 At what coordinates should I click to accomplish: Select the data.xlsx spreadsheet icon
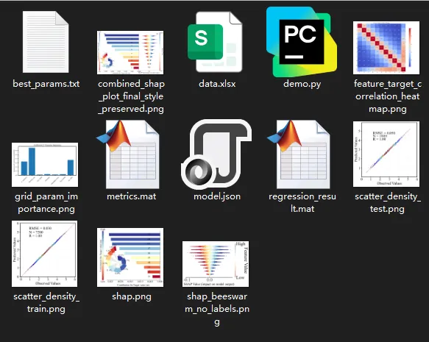(x=215, y=42)
